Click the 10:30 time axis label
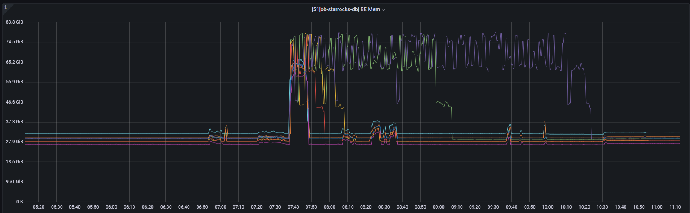Screen dimensions: 690x213 point(602,207)
